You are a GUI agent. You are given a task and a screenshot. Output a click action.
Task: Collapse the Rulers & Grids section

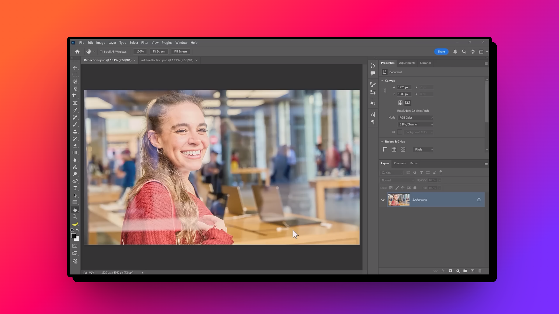tap(382, 142)
